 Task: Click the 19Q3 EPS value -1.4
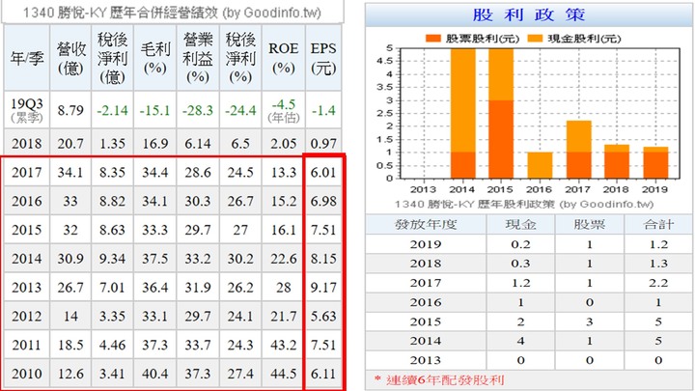point(323,110)
